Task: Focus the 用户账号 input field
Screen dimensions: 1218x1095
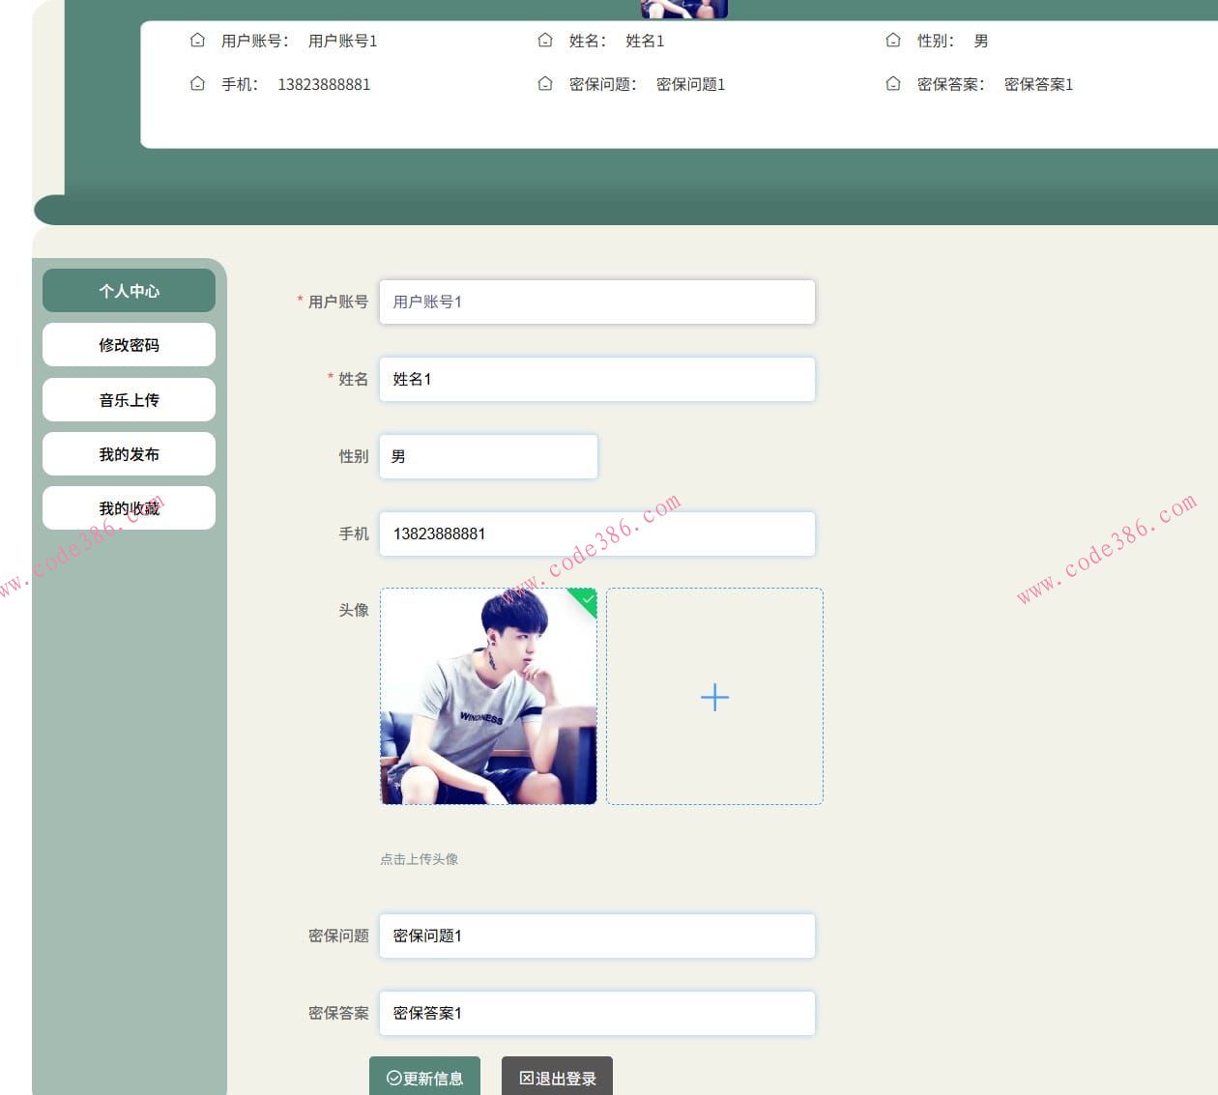Action: (x=597, y=302)
